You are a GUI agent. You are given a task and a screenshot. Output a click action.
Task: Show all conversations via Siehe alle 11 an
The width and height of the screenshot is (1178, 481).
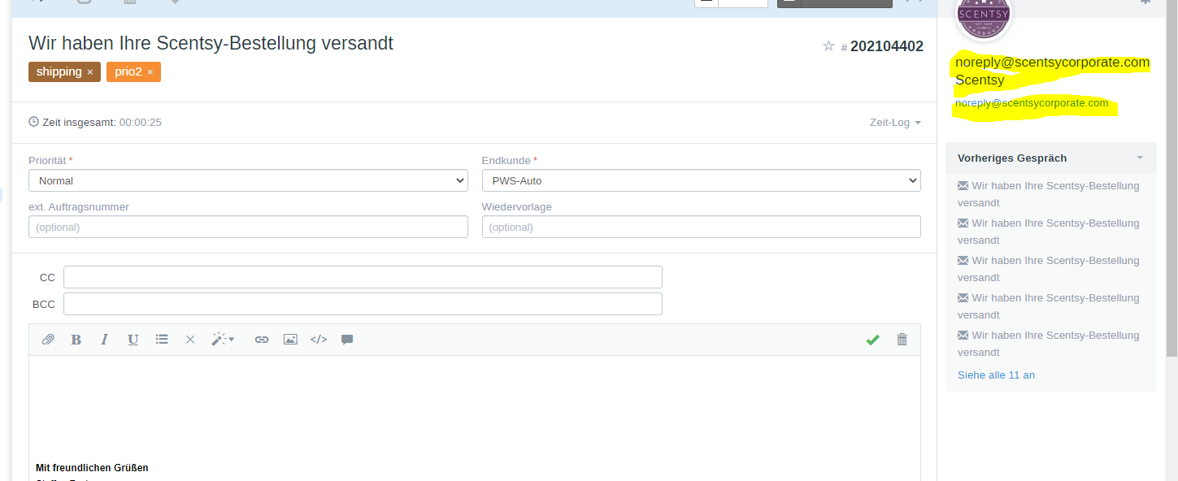coord(996,375)
